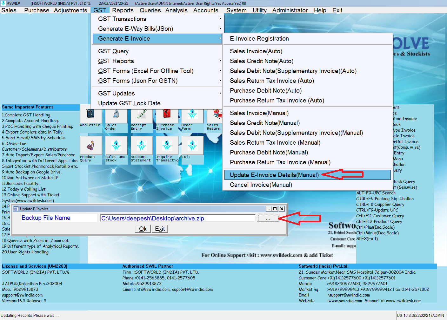Choose Purchase Return Tax Invoice (Auto)
The width and height of the screenshot is (447, 320).
click(308, 101)
